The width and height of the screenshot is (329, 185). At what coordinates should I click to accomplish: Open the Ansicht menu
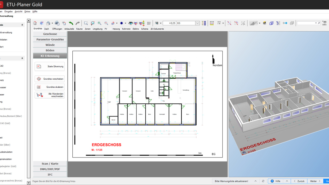18,12
